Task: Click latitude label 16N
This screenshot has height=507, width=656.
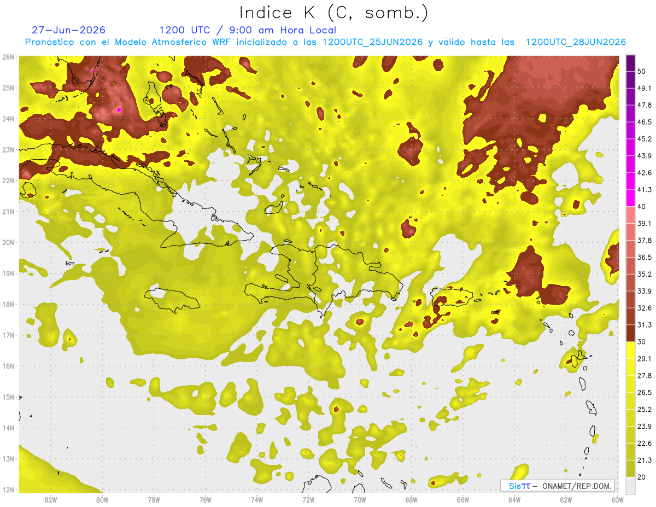Action: 8,366
